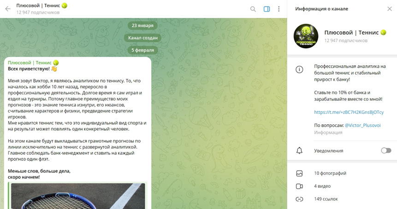Open the t.me invite link
This screenshot has width=397, height=209.
349,112
